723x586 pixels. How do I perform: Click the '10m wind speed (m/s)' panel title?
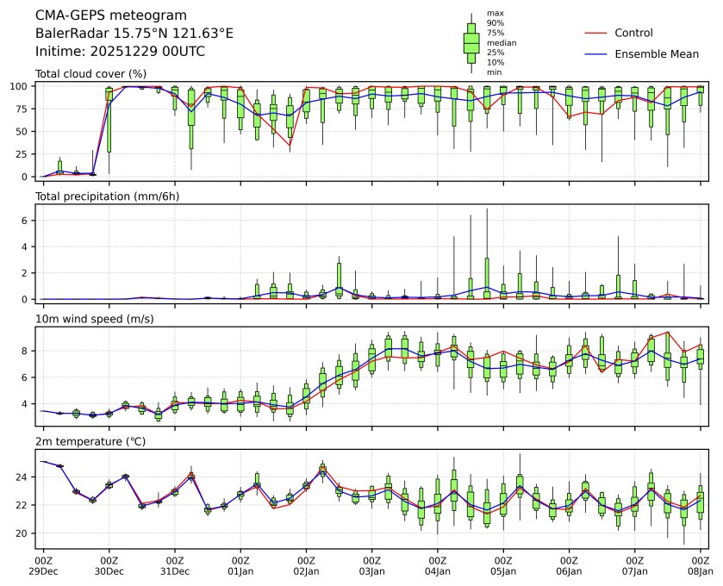[x=90, y=320]
